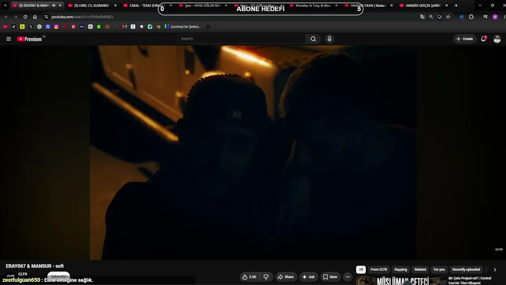Open Pinterest bookmark
The image size is (506, 285).
click(x=74, y=27)
